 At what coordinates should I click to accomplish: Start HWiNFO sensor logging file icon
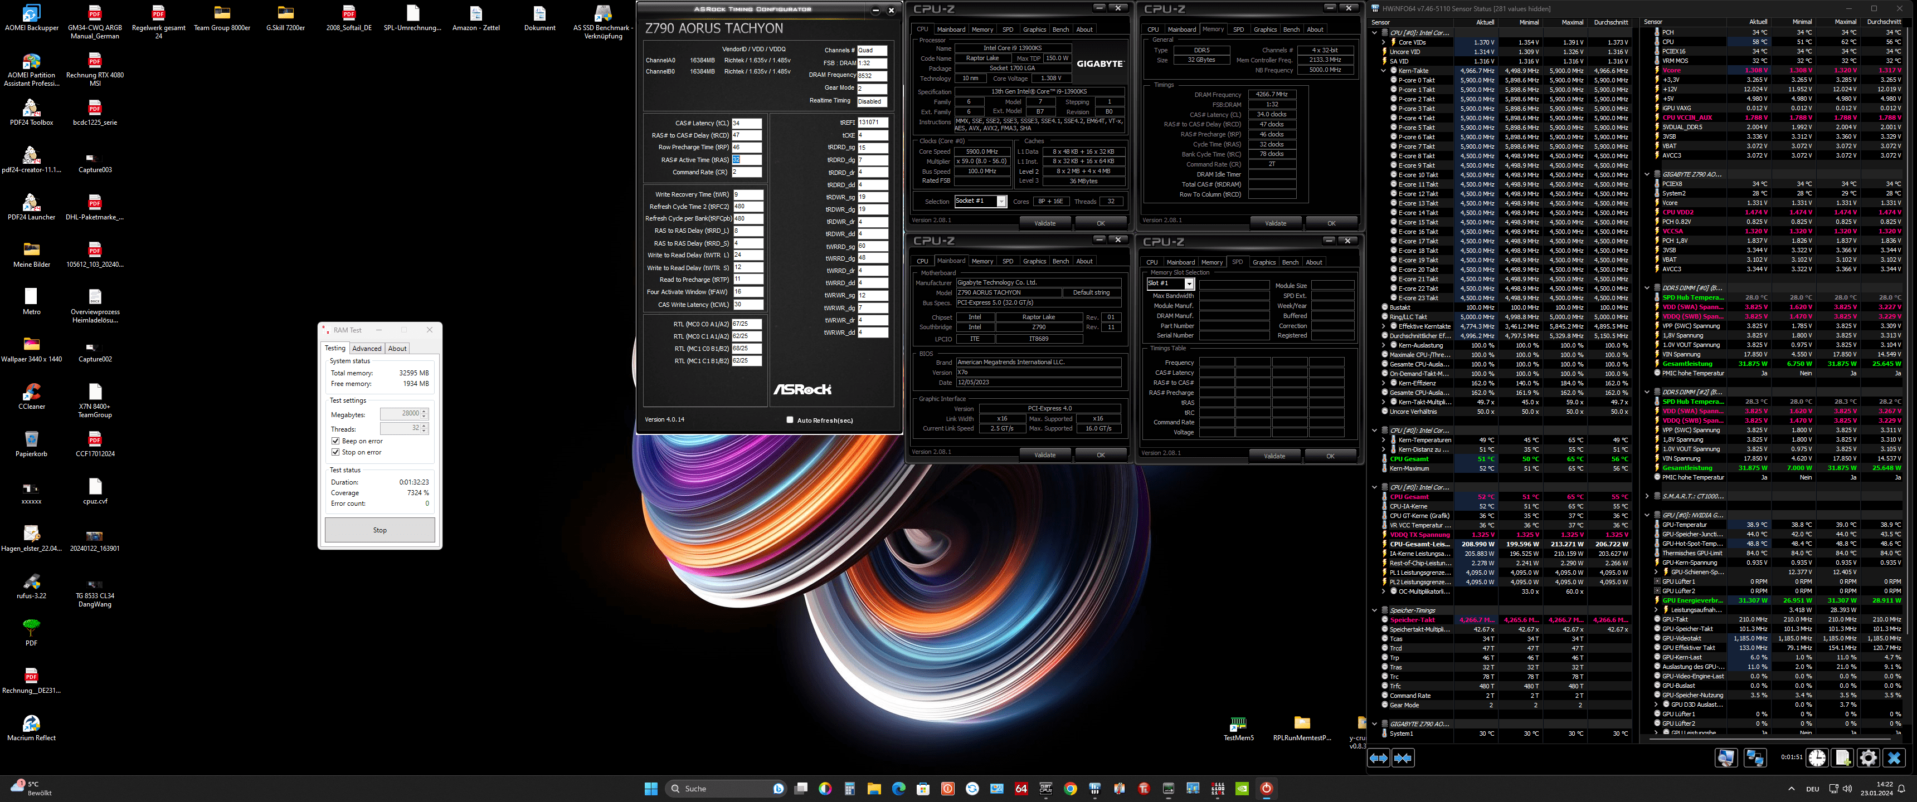[x=1842, y=758]
